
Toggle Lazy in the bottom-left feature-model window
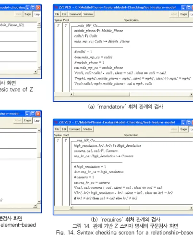pyautogui.click(x=37, y=120)
